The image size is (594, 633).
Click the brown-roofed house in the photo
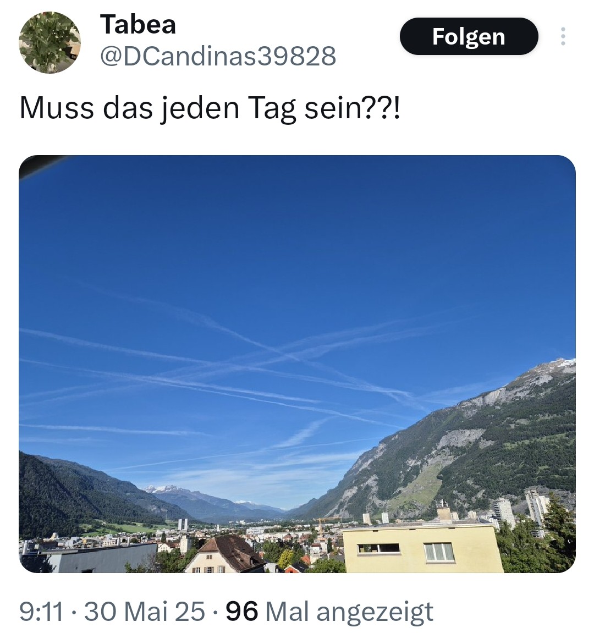(x=226, y=555)
